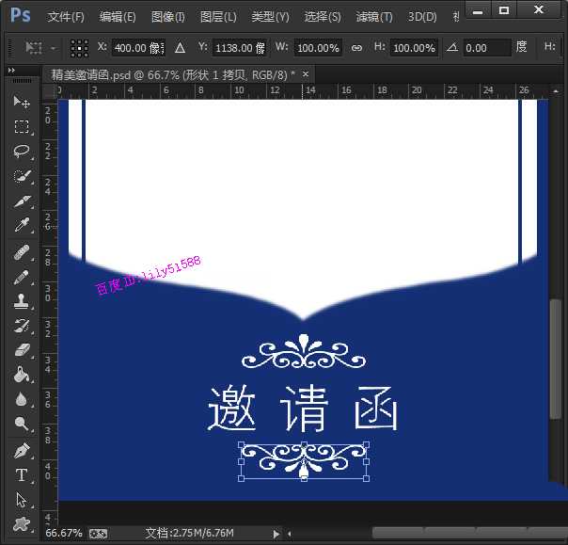This screenshot has height=545, width=568.
Task: Select the Eyedropper tool
Action: tap(22, 226)
